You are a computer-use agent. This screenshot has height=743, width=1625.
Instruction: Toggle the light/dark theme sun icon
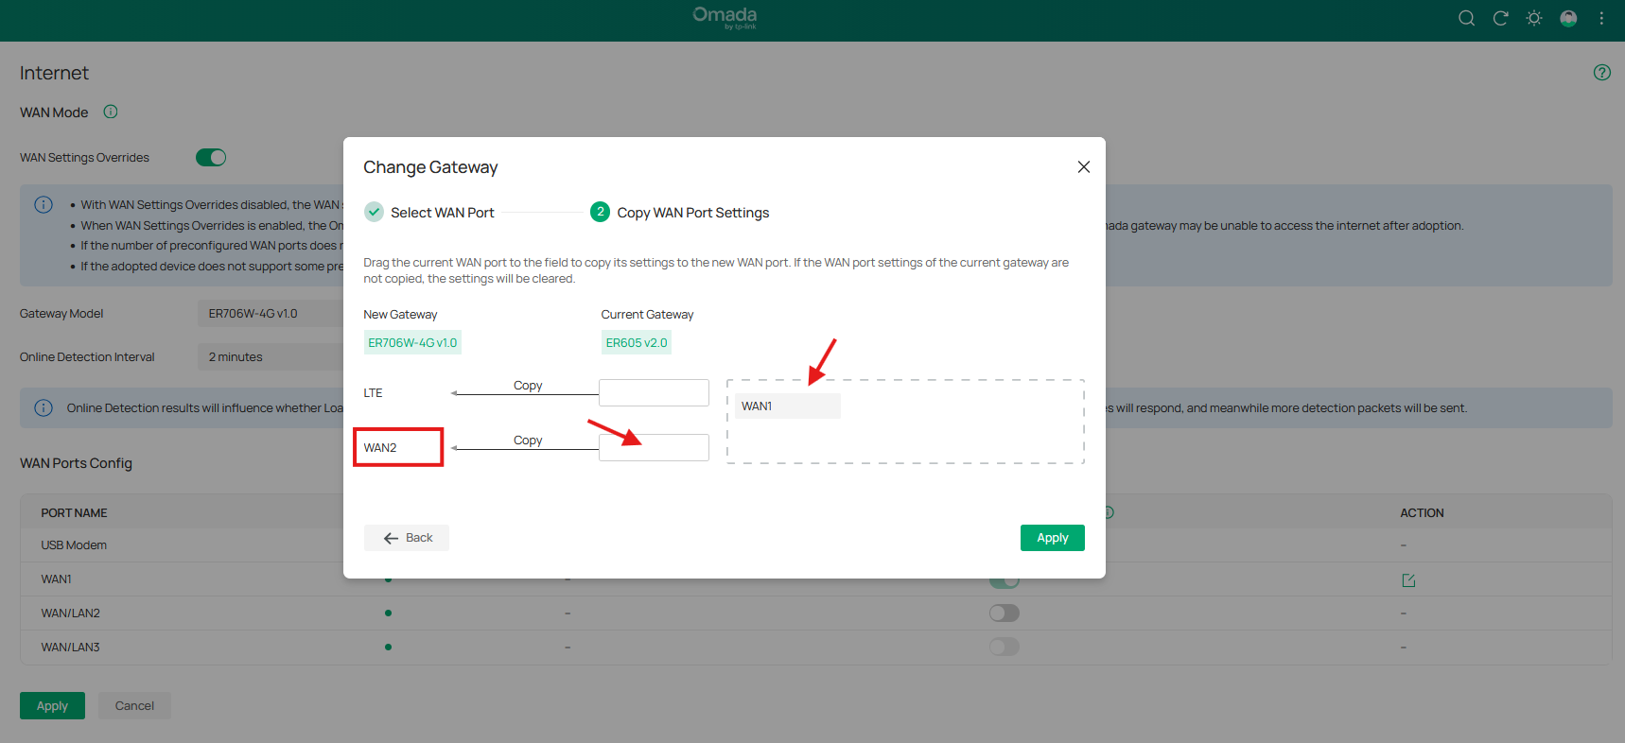pyautogui.click(x=1534, y=18)
